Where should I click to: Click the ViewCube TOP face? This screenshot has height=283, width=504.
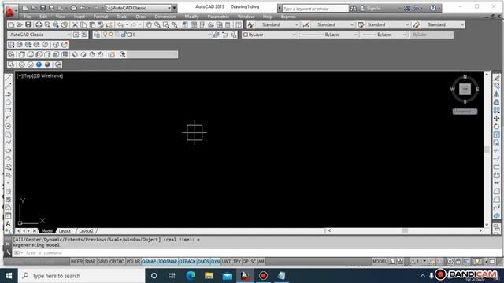tap(465, 89)
